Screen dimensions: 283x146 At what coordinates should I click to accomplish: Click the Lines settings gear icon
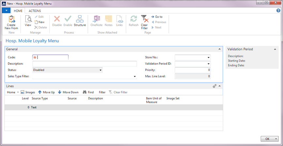(214, 86)
